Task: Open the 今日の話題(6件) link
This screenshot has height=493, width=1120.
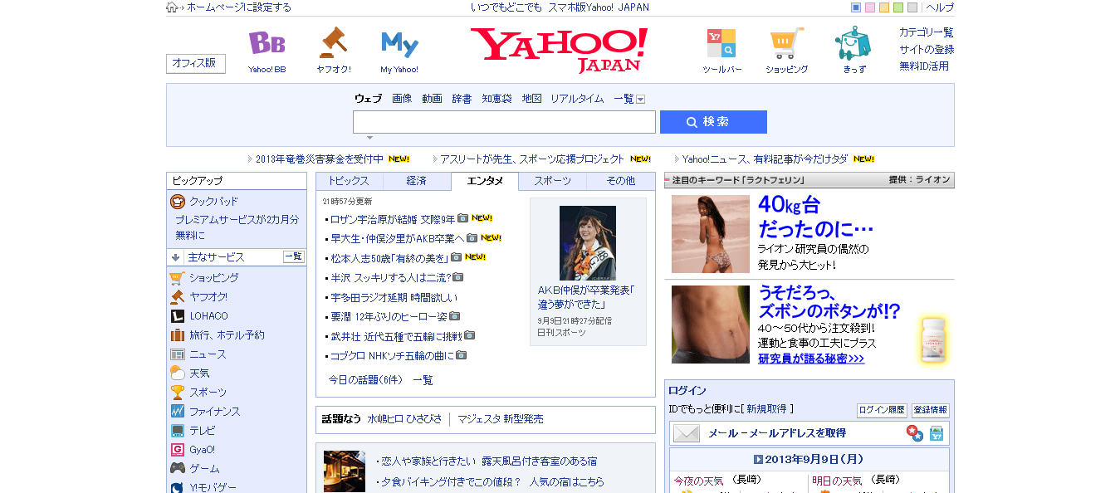Action: click(365, 380)
